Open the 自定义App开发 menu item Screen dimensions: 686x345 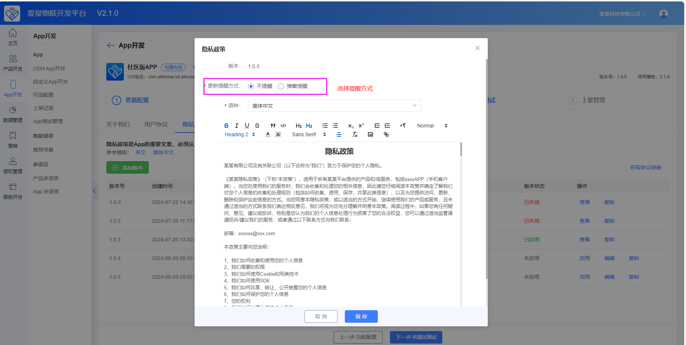click(51, 82)
